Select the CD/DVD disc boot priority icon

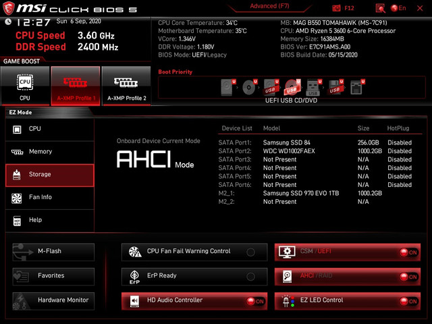[250, 87]
